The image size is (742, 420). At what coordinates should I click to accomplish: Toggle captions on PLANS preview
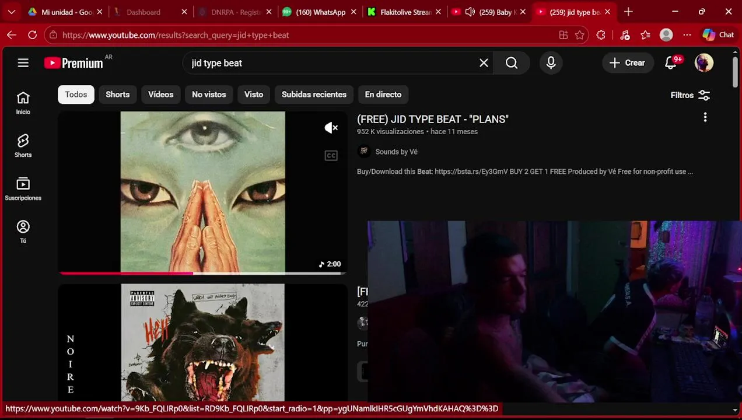[331, 156]
